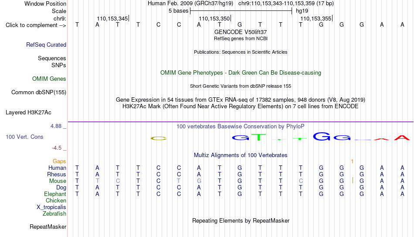414x237 pixels.
Task: Click the orange '1' in the Gaps row
Action: (352, 161)
